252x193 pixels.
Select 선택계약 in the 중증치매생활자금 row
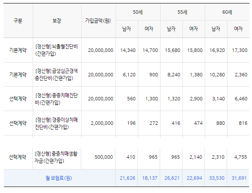(x=18, y=157)
